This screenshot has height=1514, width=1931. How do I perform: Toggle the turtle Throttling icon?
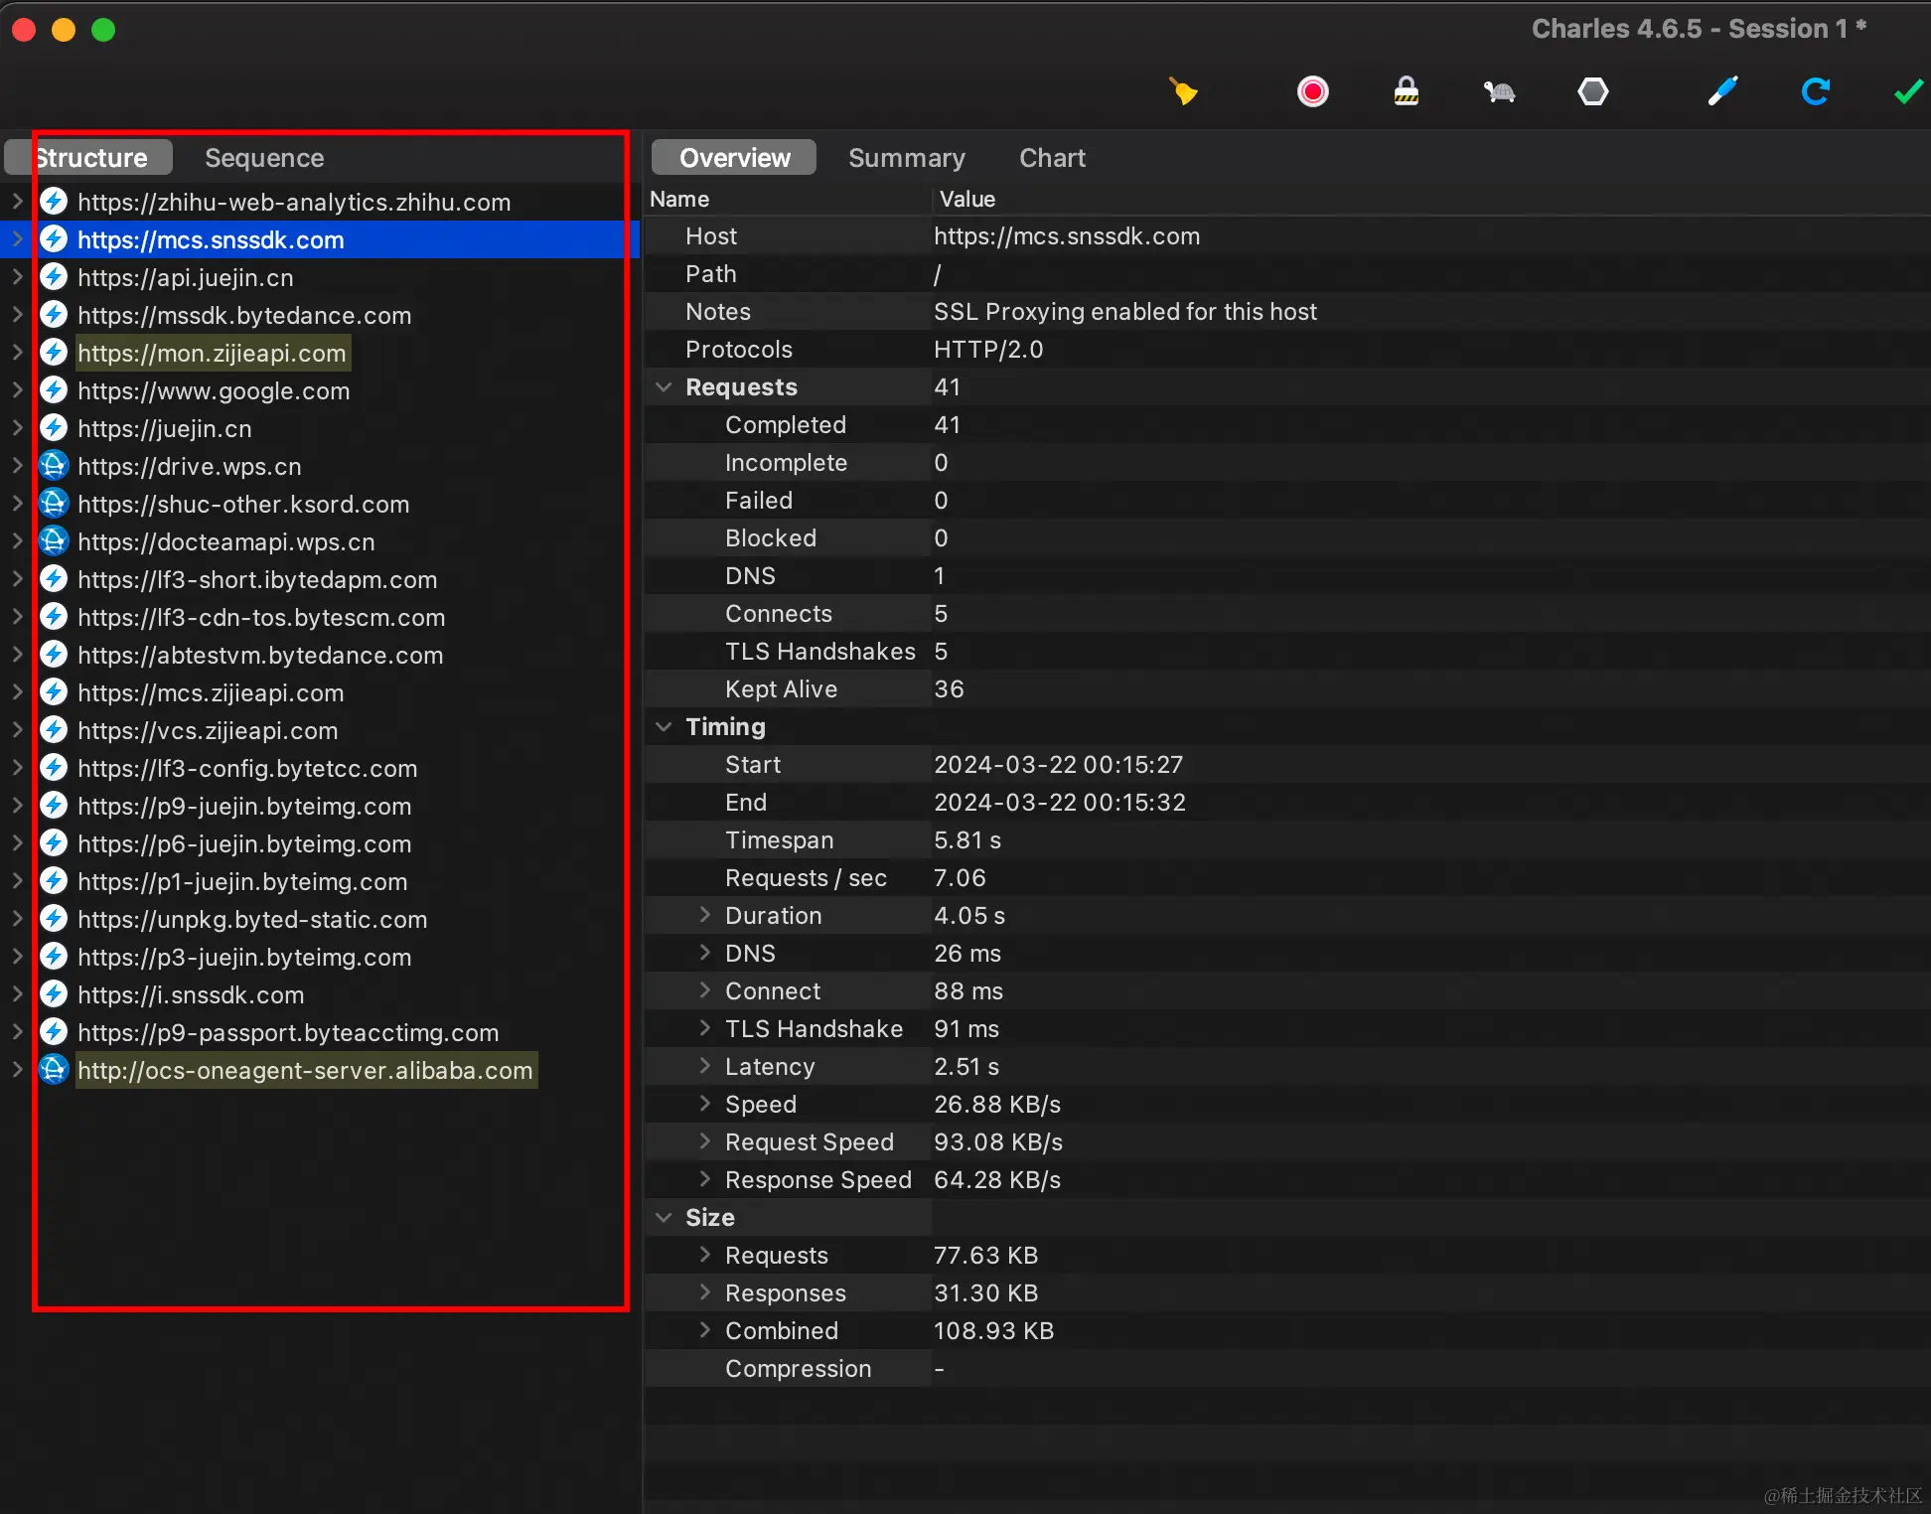coord(1499,92)
